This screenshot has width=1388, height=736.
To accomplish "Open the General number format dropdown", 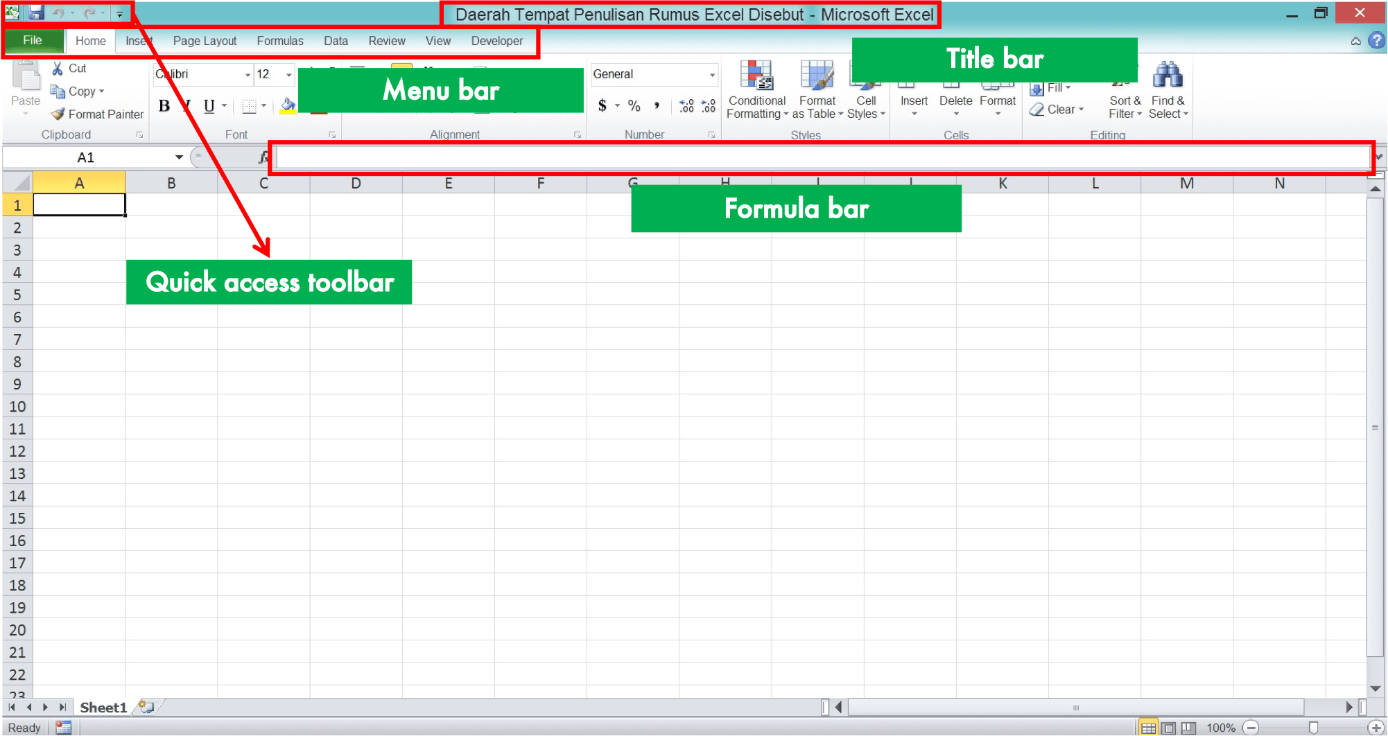I will pos(712,74).
